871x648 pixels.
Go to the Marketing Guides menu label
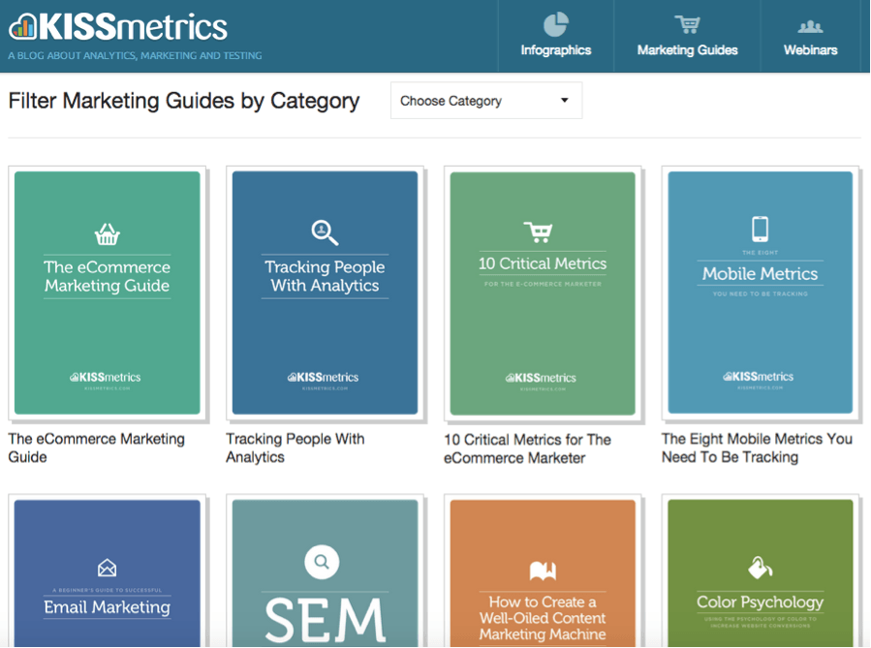pos(687,50)
